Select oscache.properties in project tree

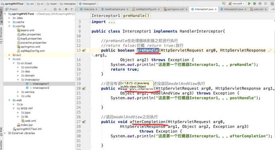32,42
